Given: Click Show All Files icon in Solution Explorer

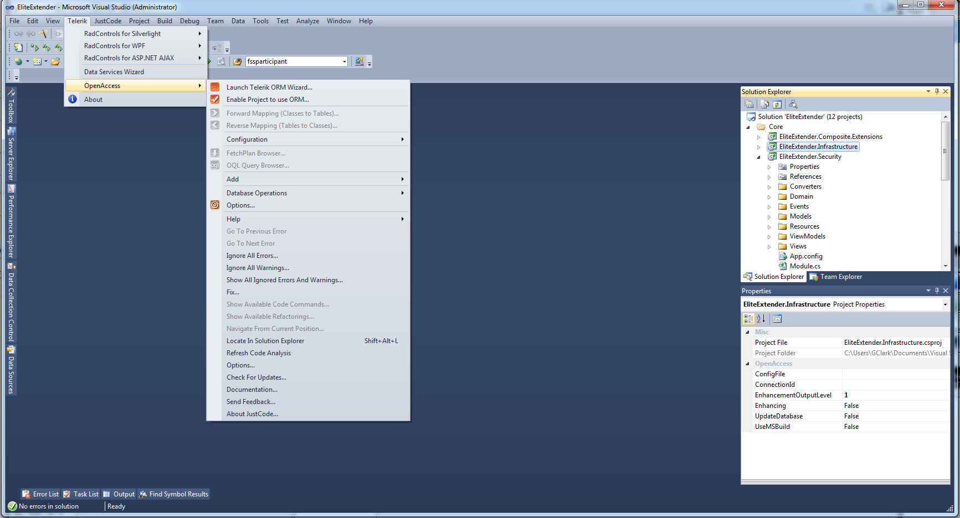Looking at the screenshot, I should coord(765,104).
